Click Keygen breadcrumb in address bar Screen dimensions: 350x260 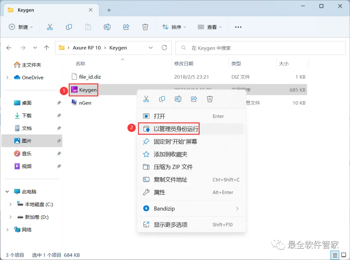pos(118,48)
